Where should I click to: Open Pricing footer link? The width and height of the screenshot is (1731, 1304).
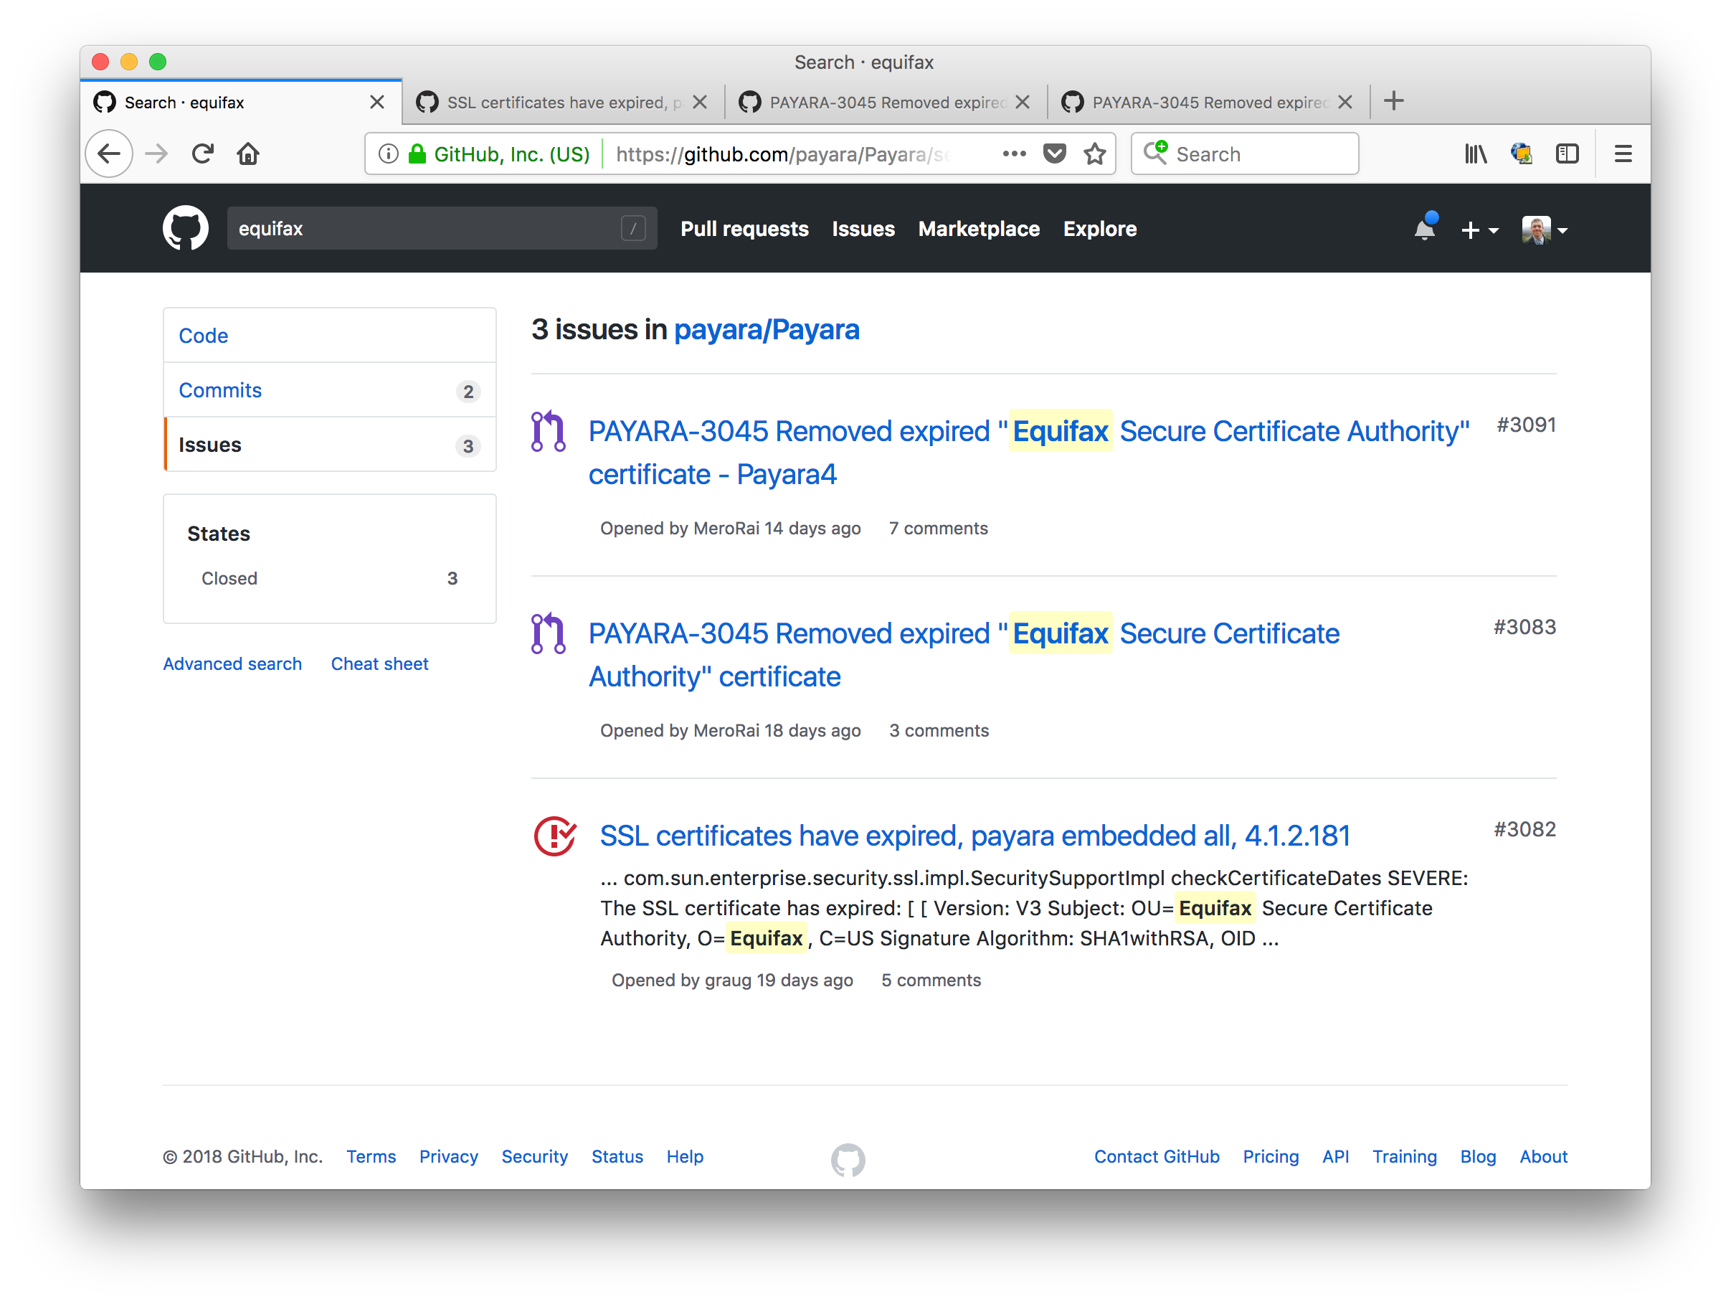click(1271, 1157)
